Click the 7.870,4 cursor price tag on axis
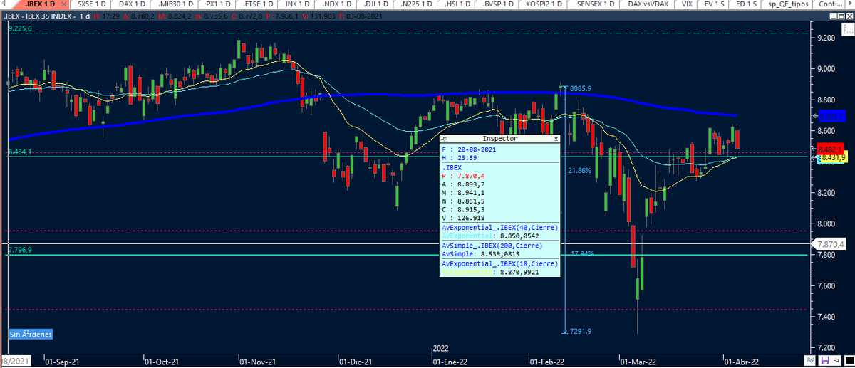The image size is (855, 368). 831,244
